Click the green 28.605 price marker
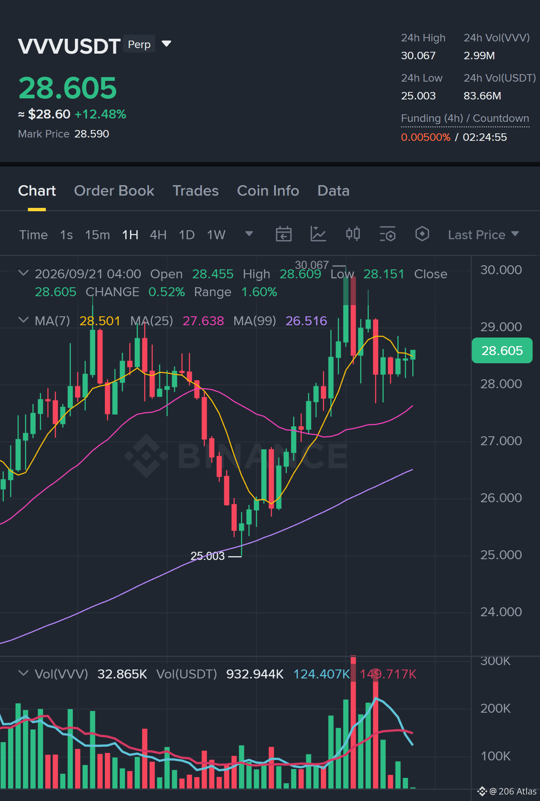 click(x=502, y=351)
